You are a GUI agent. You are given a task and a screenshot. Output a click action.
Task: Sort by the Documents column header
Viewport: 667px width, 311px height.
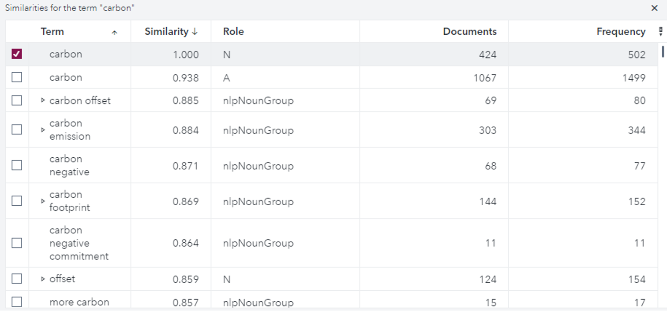click(x=469, y=32)
